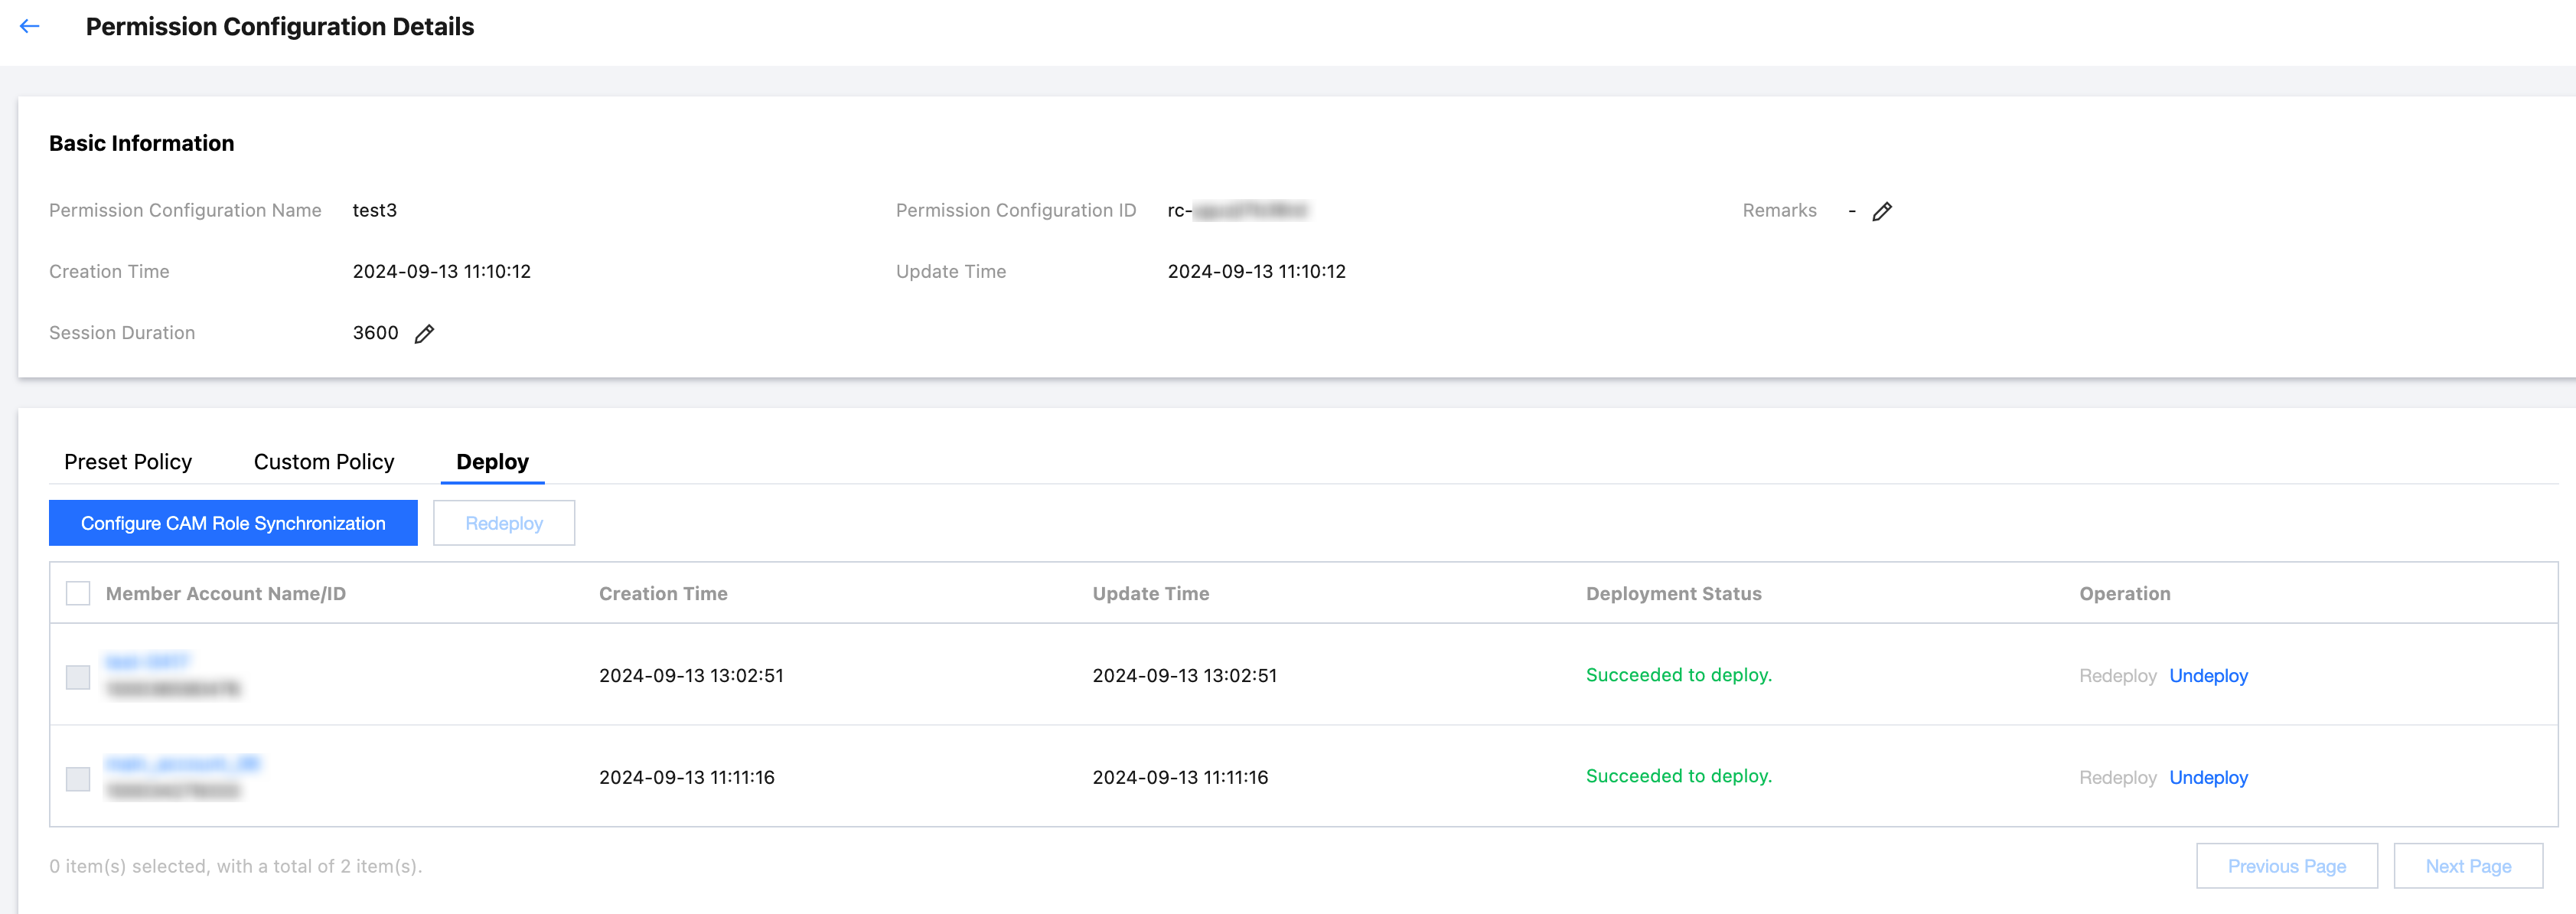Open the Custom Policy tab

click(324, 462)
